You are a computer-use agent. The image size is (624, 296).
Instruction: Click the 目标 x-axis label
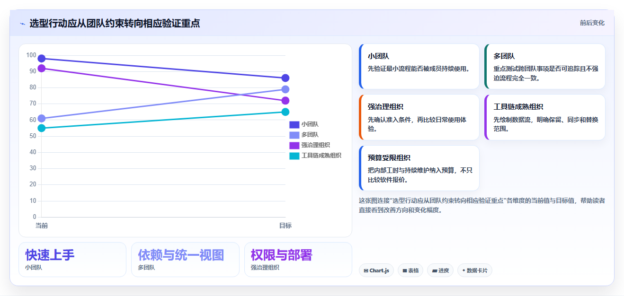285,226
